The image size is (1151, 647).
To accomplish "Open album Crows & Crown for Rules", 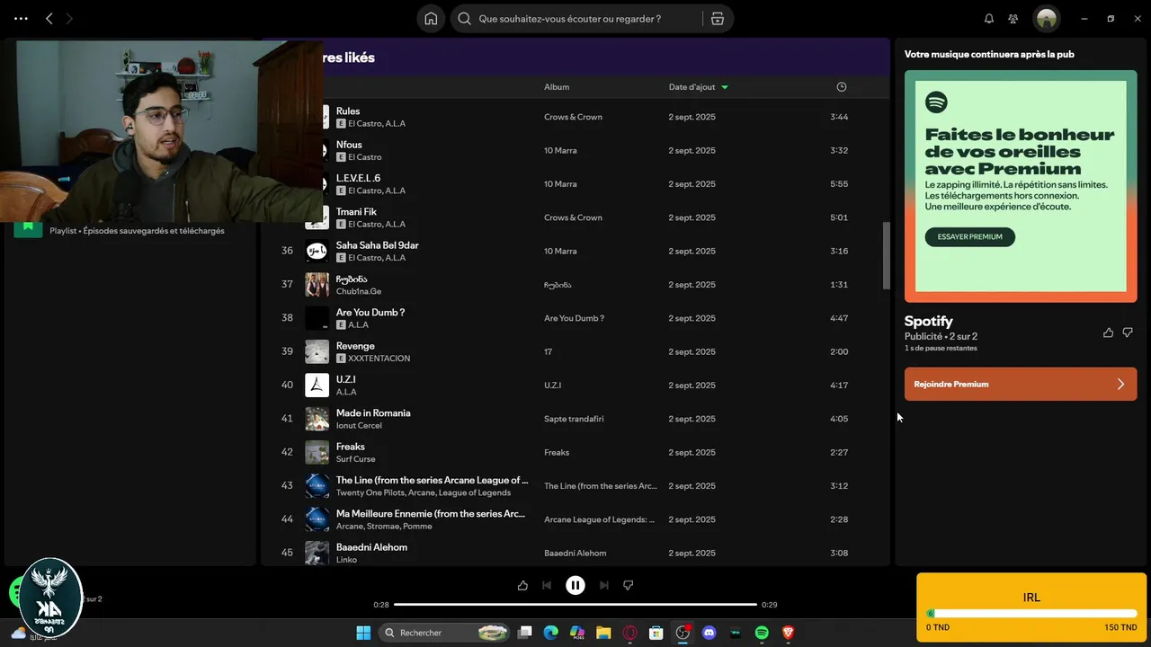I will [573, 117].
